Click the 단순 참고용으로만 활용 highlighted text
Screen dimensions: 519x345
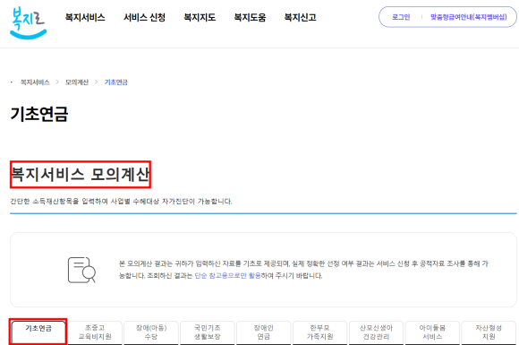[x=227, y=276]
